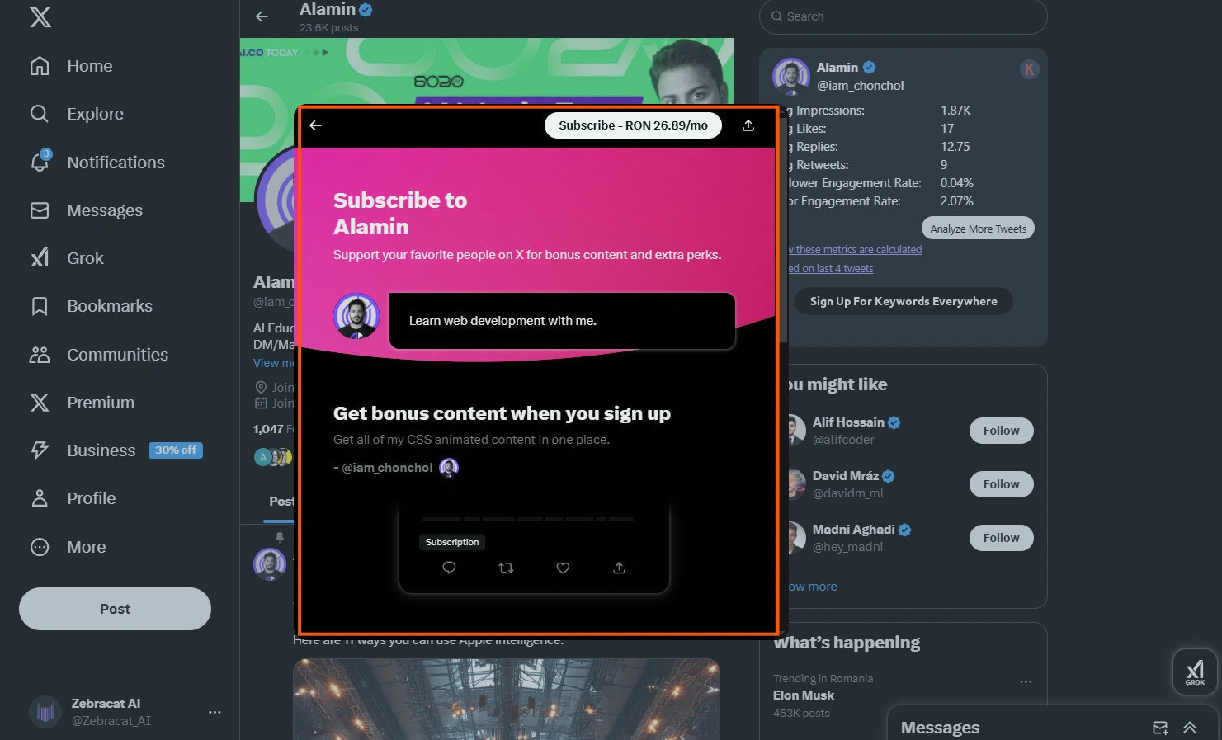
Task: Follow David Mráz
Action: tap(1001, 484)
